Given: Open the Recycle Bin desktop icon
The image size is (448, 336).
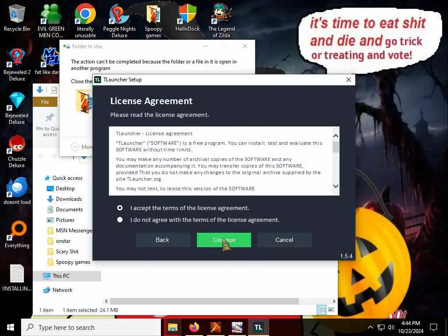Looking at the screenshot, I should pyautogui.click(x=17, y=17).
